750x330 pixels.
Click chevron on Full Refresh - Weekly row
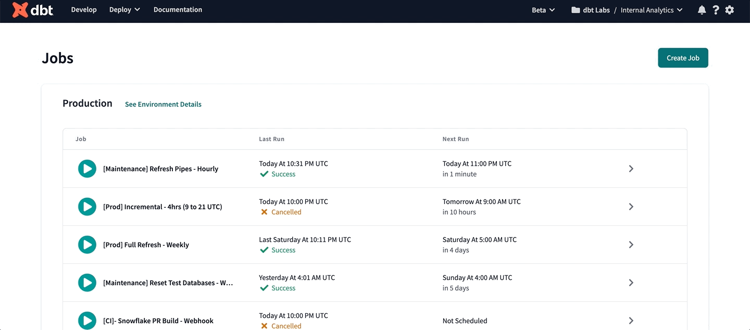click(x=631, y=245)
